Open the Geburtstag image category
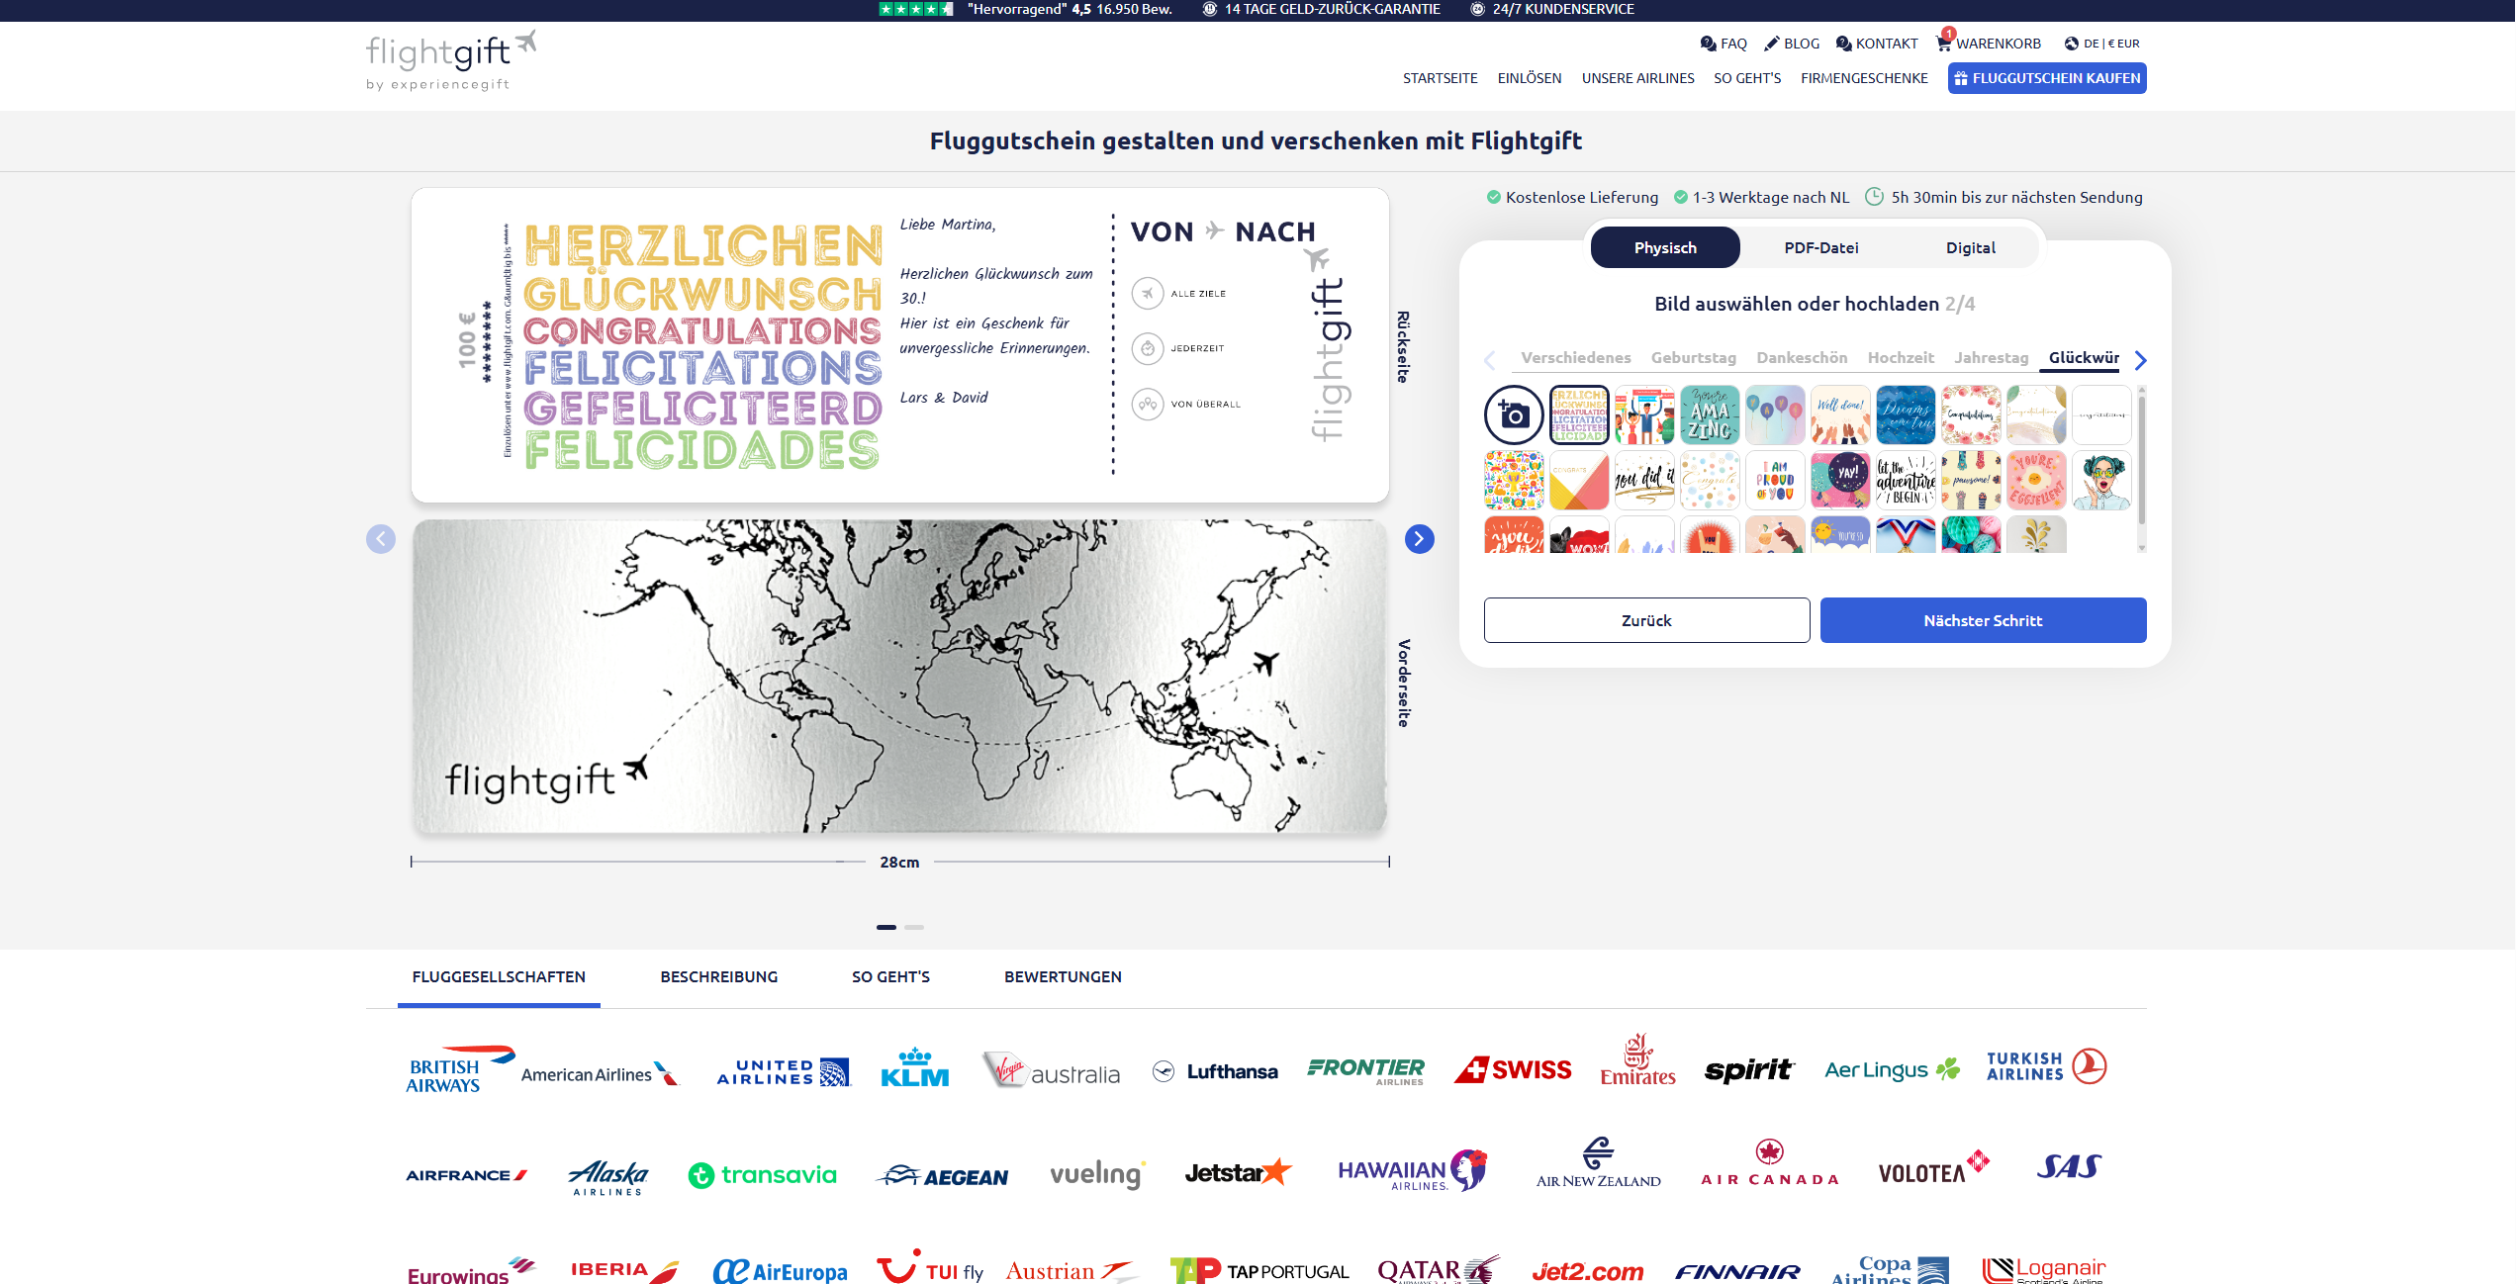 (1694, 357)
